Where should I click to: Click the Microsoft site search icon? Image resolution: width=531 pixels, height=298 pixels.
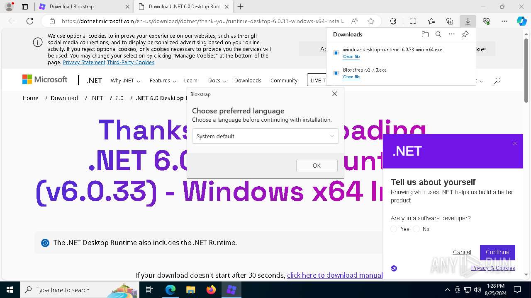(x=497, y=81)
